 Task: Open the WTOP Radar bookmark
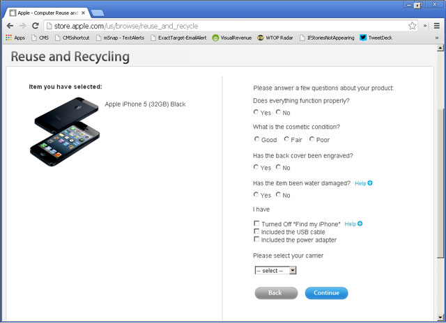pos(275,38)
